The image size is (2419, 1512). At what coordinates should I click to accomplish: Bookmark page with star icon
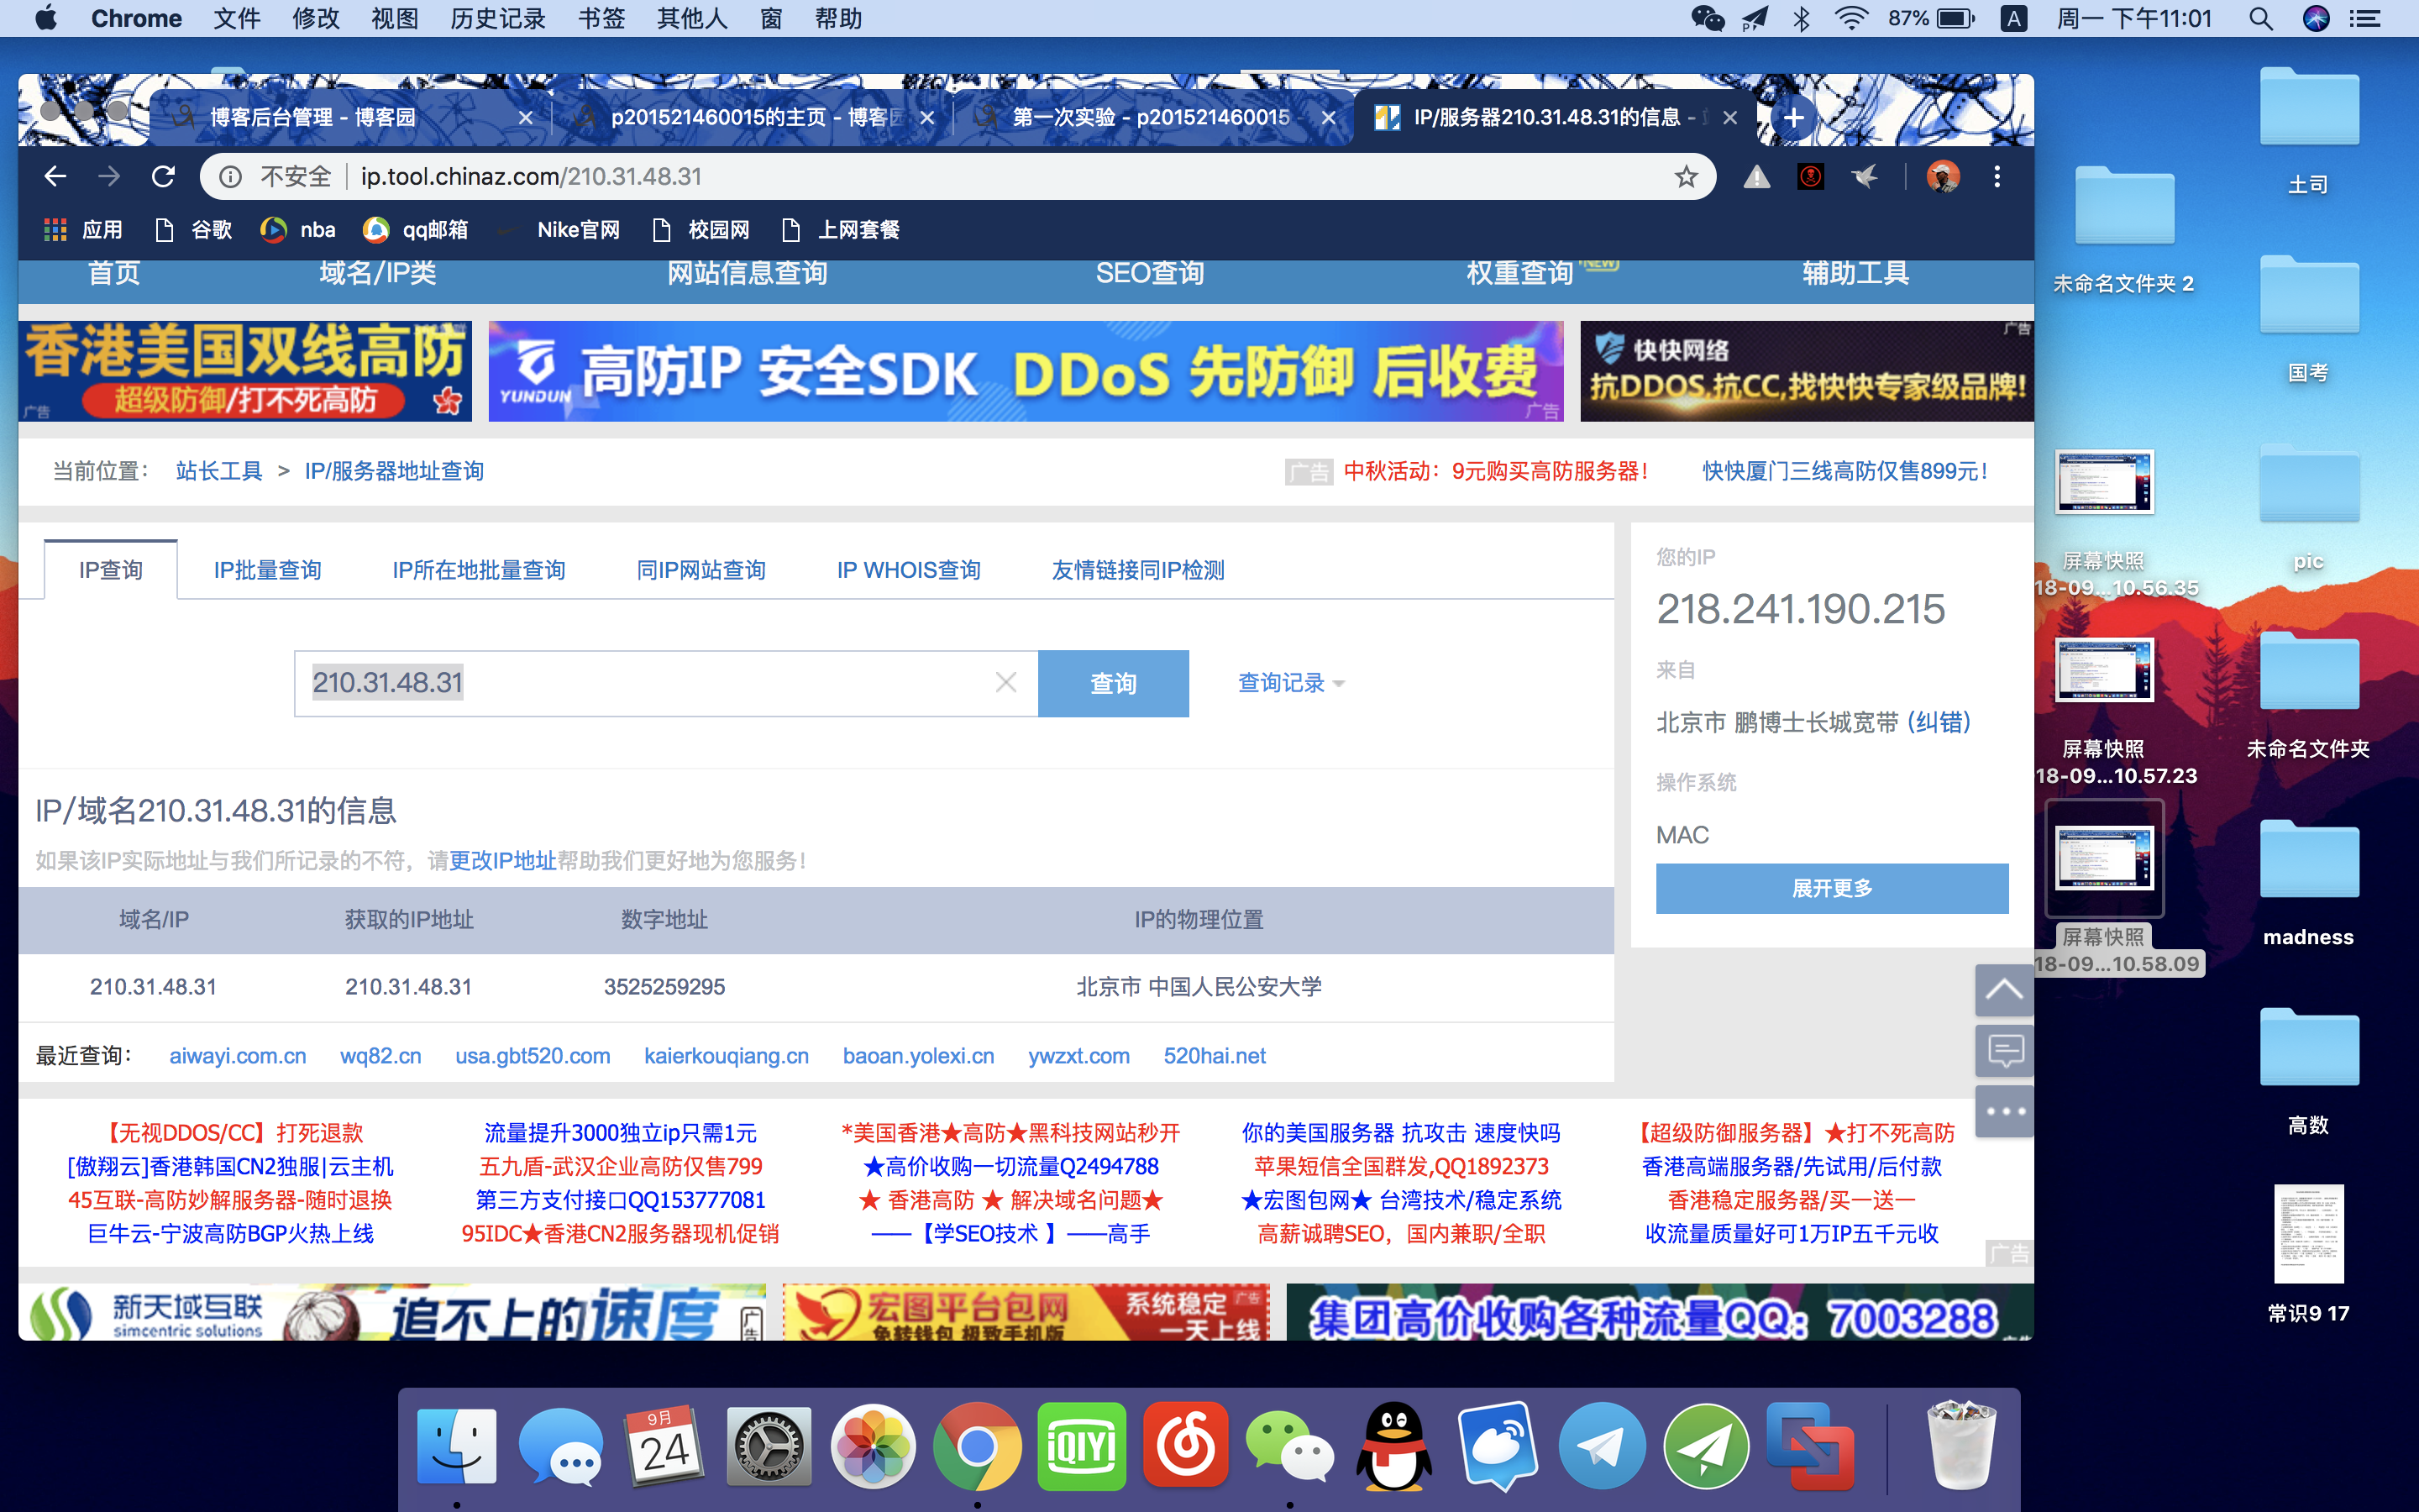click(1687, 177)
